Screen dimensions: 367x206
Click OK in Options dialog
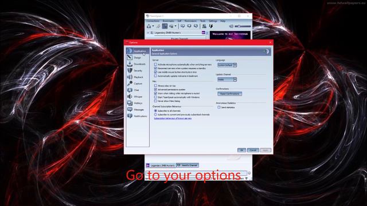[241, 150]
